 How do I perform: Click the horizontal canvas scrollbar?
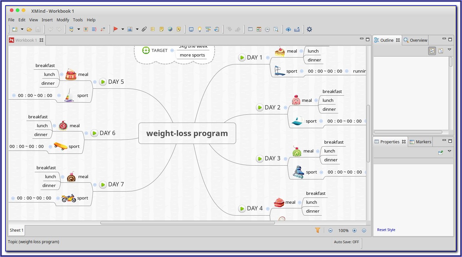[x=187, y=223]
